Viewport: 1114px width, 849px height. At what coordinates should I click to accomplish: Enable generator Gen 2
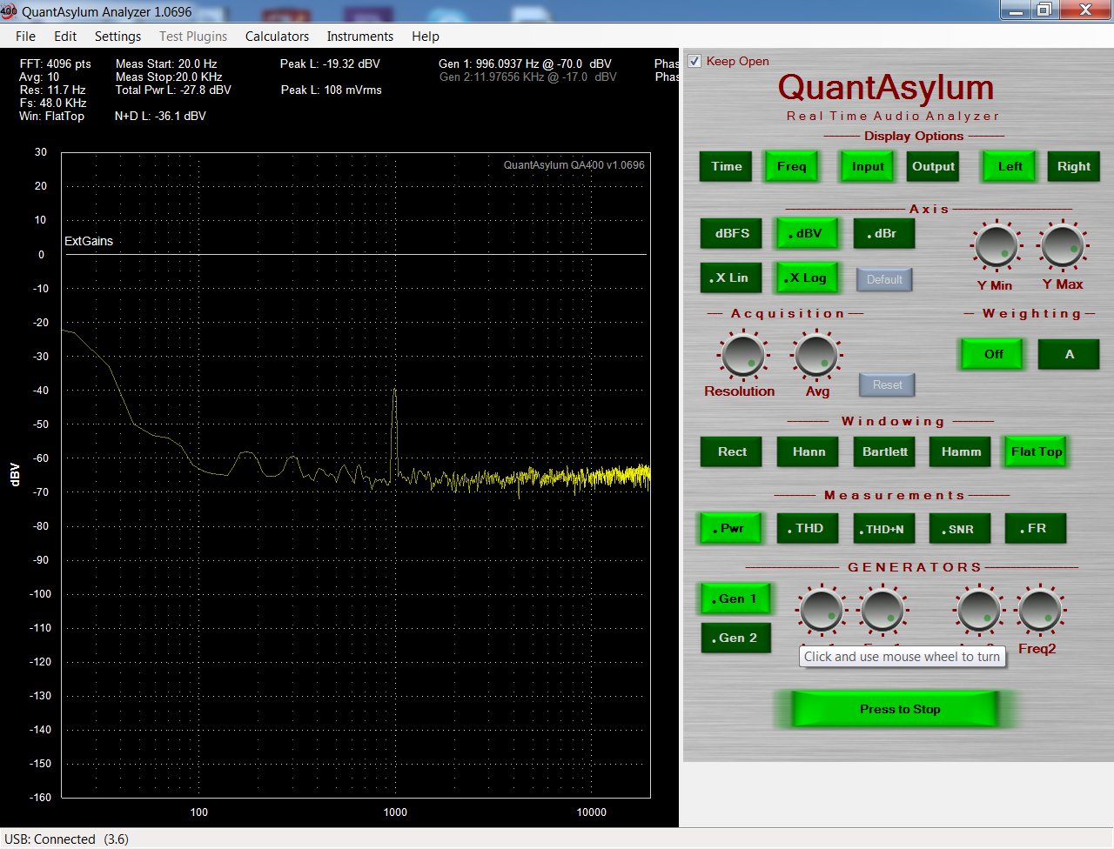(x=736, y=638)
